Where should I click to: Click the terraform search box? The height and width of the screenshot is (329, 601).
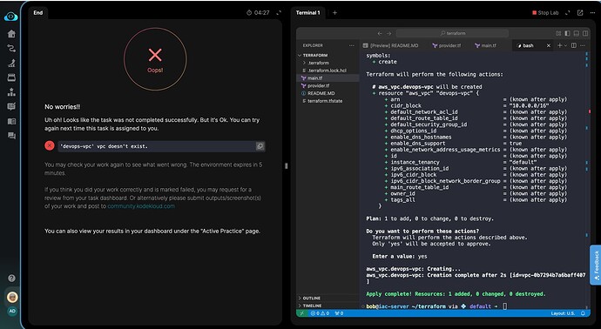pos(452,33)
